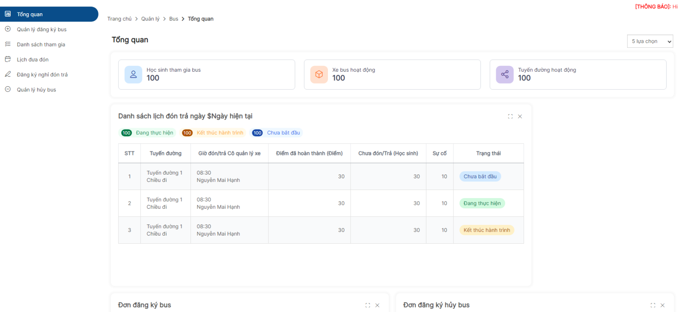Click the bus cube icon in second card
685x312 pixels.
319,74
